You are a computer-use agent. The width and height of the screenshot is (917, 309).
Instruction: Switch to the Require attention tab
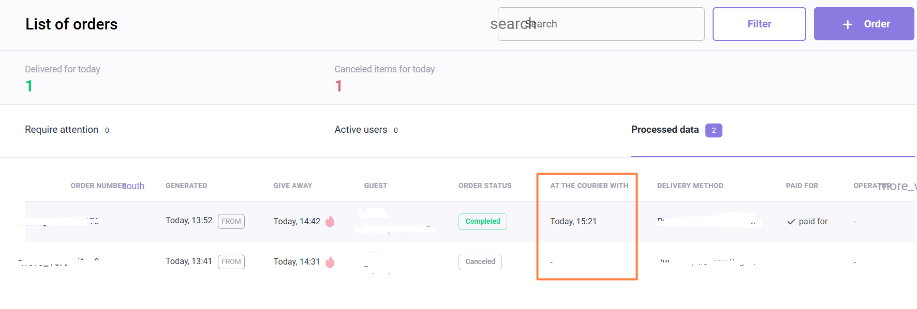pos(62,130)
